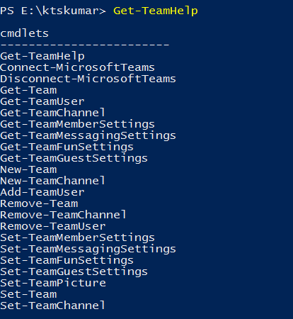Click the Remove-TeamChannel entry
Image resolution: width=293 pixels, height=319 pixels.
click(x=63, y=215)
